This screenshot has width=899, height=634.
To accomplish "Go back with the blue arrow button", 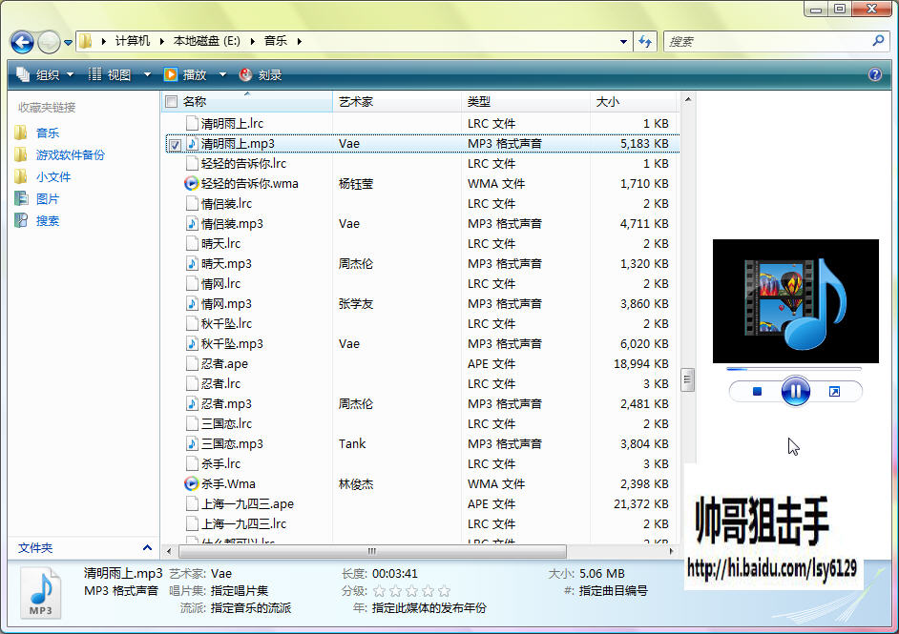I will click(22, 41).
